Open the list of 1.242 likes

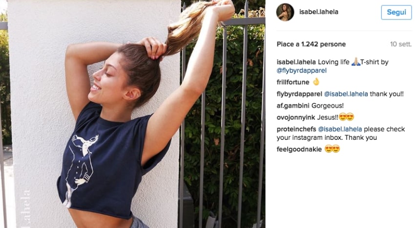311,44
